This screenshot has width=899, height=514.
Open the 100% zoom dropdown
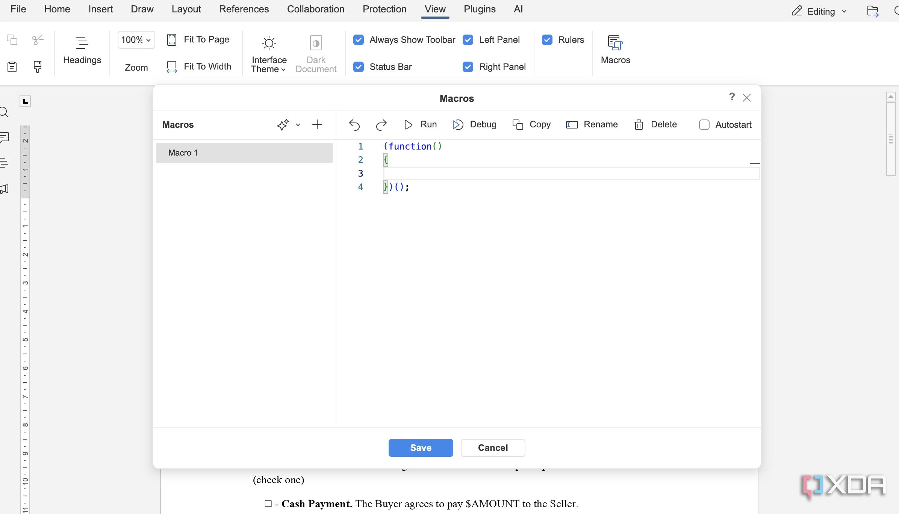pyautogui.click(x=136, y=40)
